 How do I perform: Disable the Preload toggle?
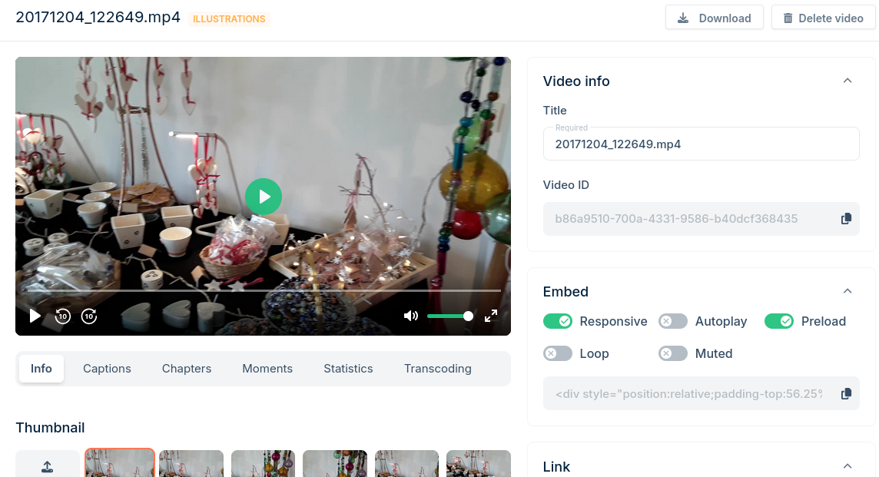pos(779,321)
